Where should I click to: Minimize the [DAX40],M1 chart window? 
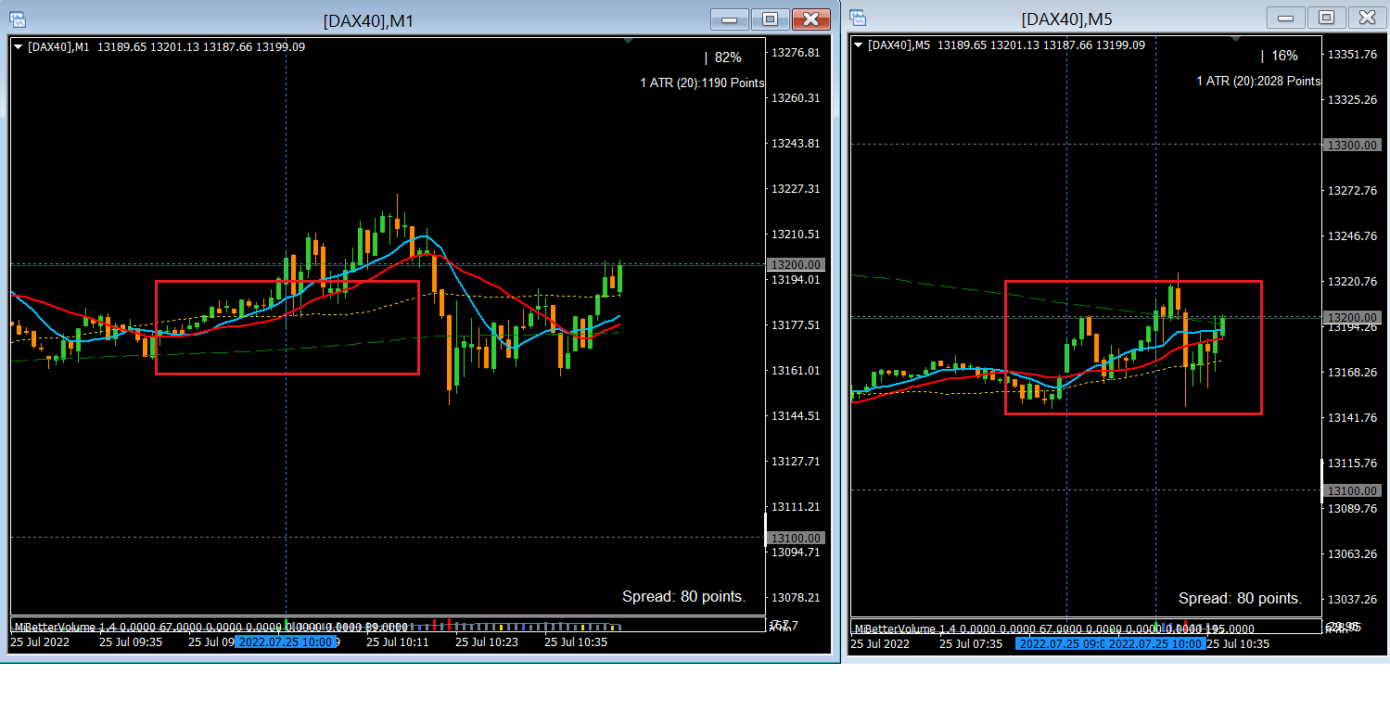729,19
